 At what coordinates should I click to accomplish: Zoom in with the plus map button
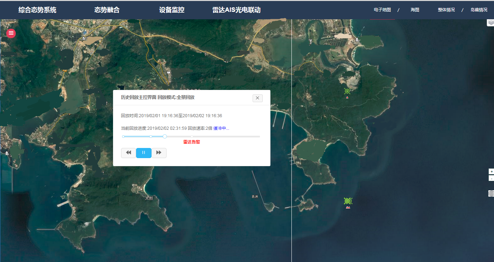click(x=491, y=171)
